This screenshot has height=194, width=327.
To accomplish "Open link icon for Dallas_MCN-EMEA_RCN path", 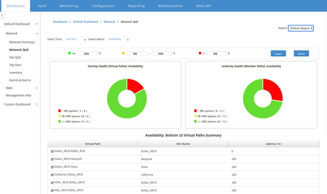I will pyautogui.click(x=52, y=151).
